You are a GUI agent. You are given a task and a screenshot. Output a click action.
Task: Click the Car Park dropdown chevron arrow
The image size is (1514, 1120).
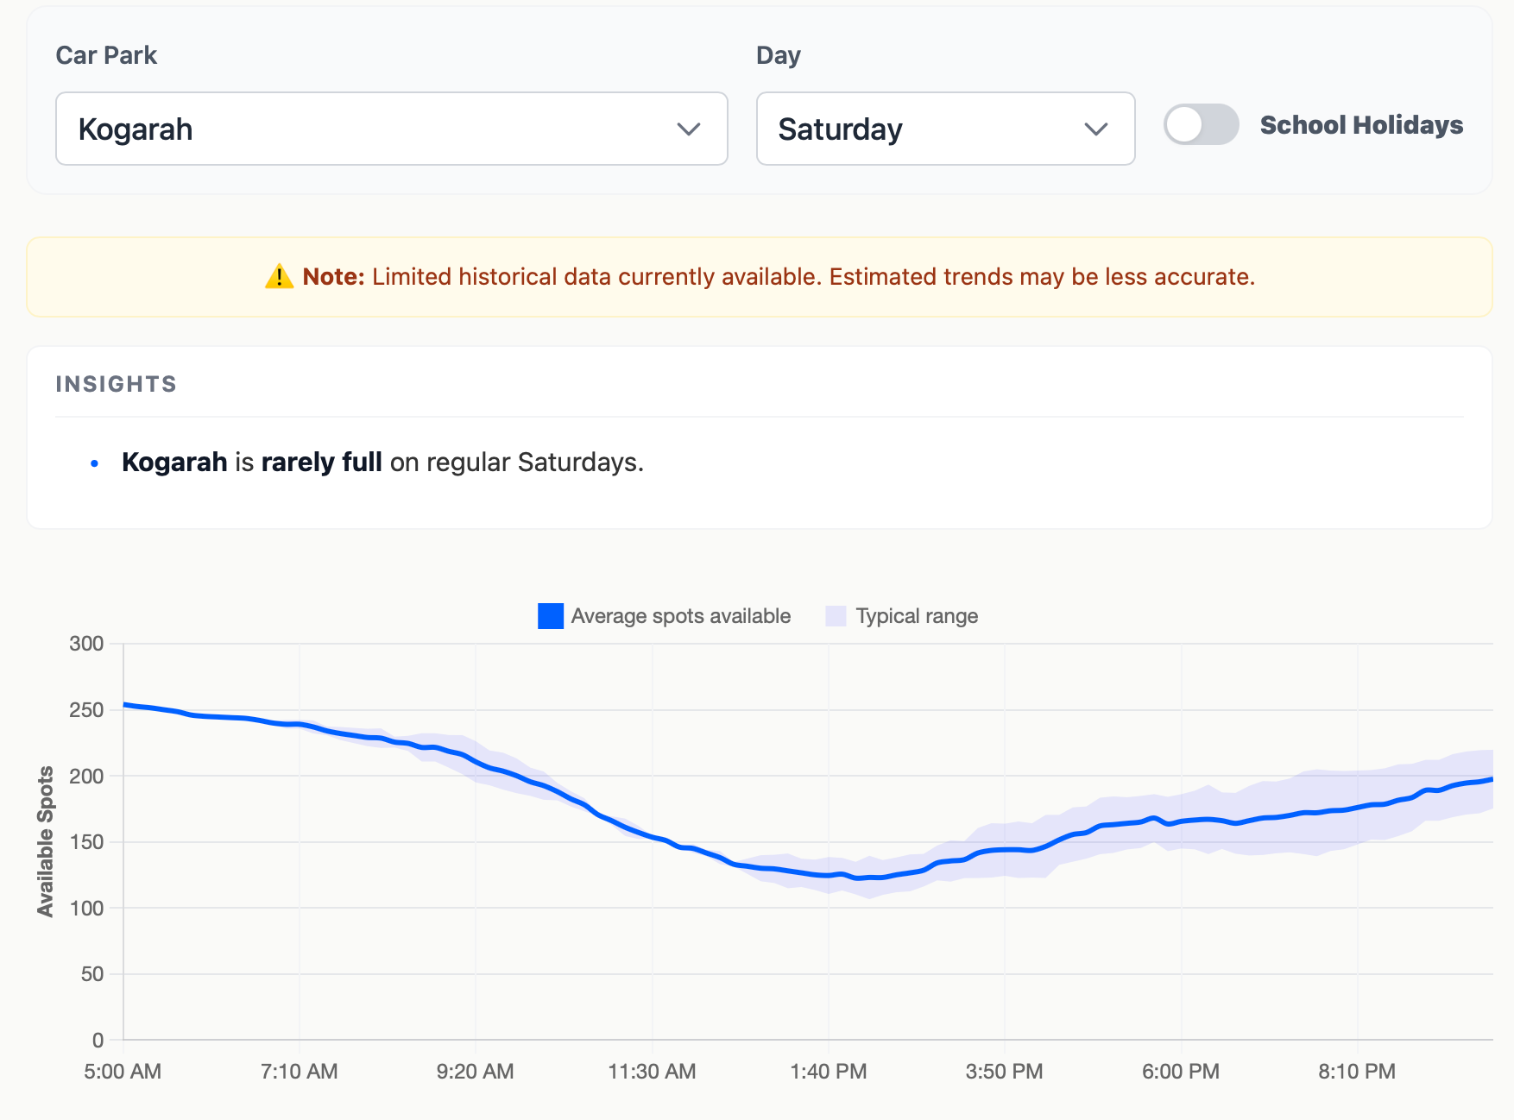[688, 129]
